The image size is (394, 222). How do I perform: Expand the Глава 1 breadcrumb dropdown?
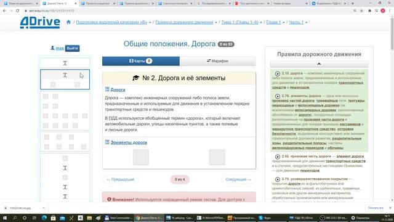pos(283,22)
